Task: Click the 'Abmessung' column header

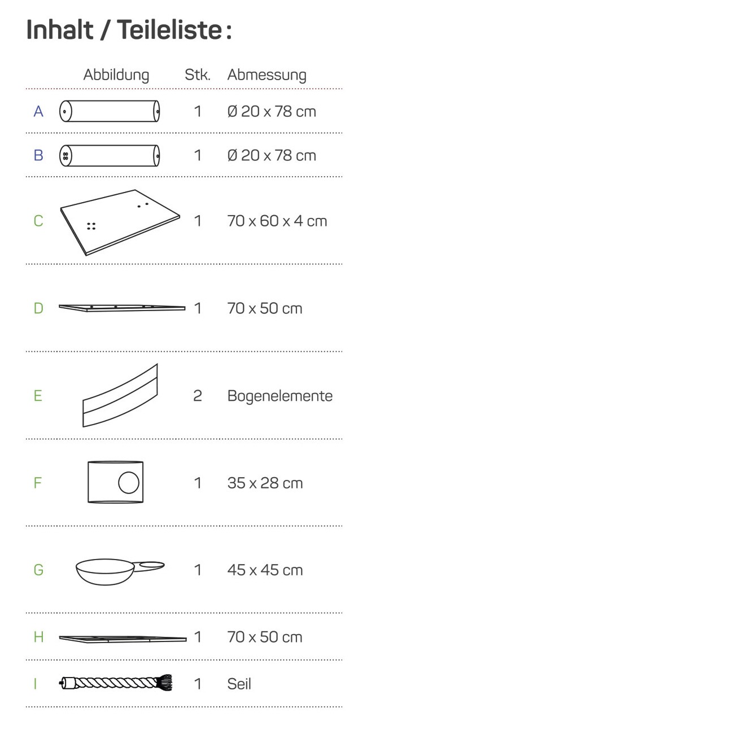Action: pos(267,75)
